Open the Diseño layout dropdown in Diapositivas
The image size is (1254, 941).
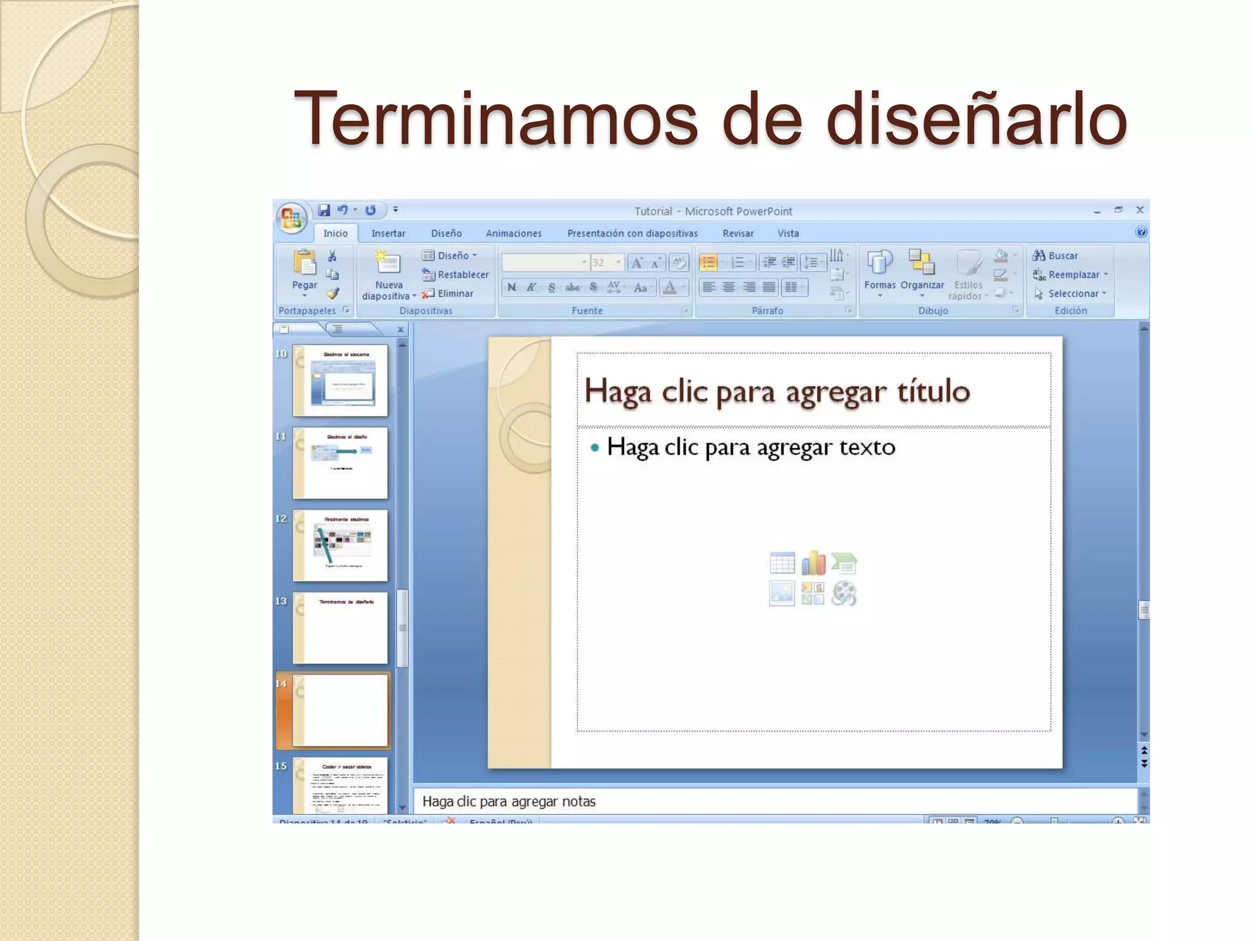(450, 255)
